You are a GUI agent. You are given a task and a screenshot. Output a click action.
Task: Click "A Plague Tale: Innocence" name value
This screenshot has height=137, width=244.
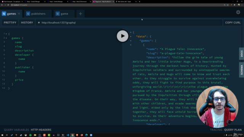pos(182,49)
